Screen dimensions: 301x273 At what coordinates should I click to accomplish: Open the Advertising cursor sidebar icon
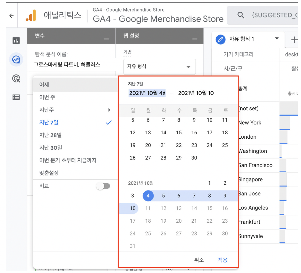(16, 78)
